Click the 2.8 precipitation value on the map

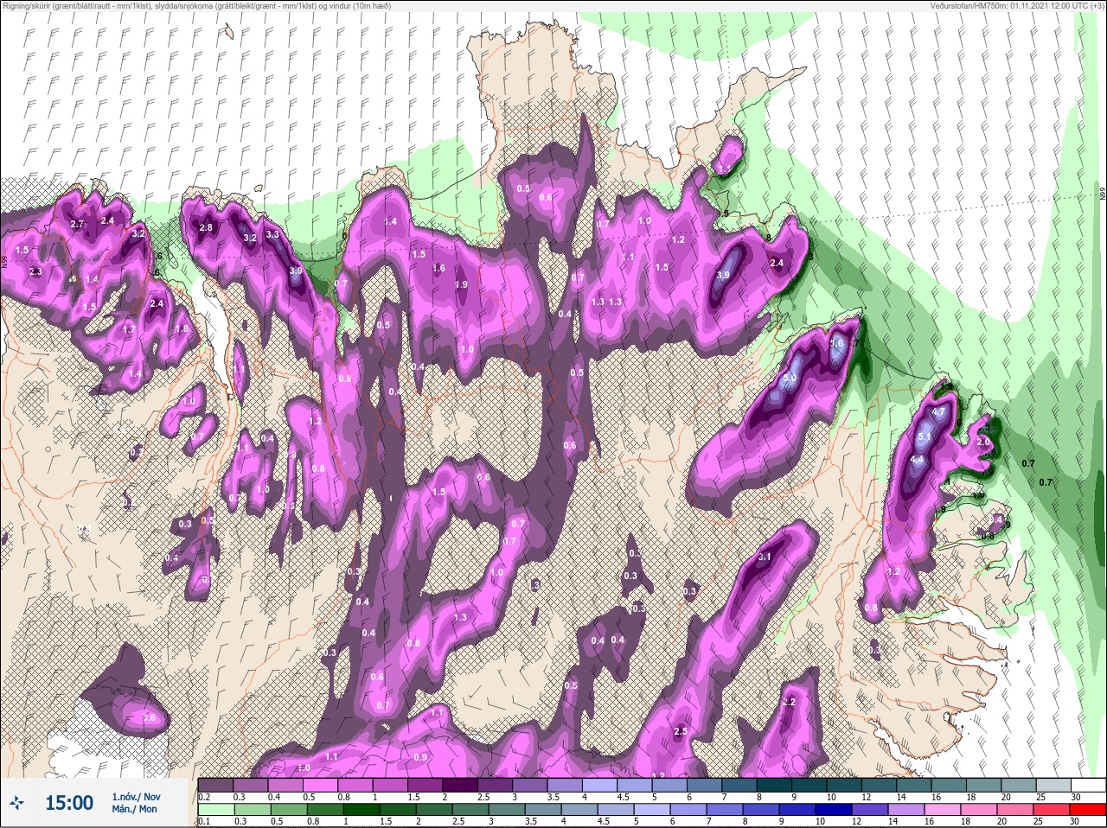(206, 227)
